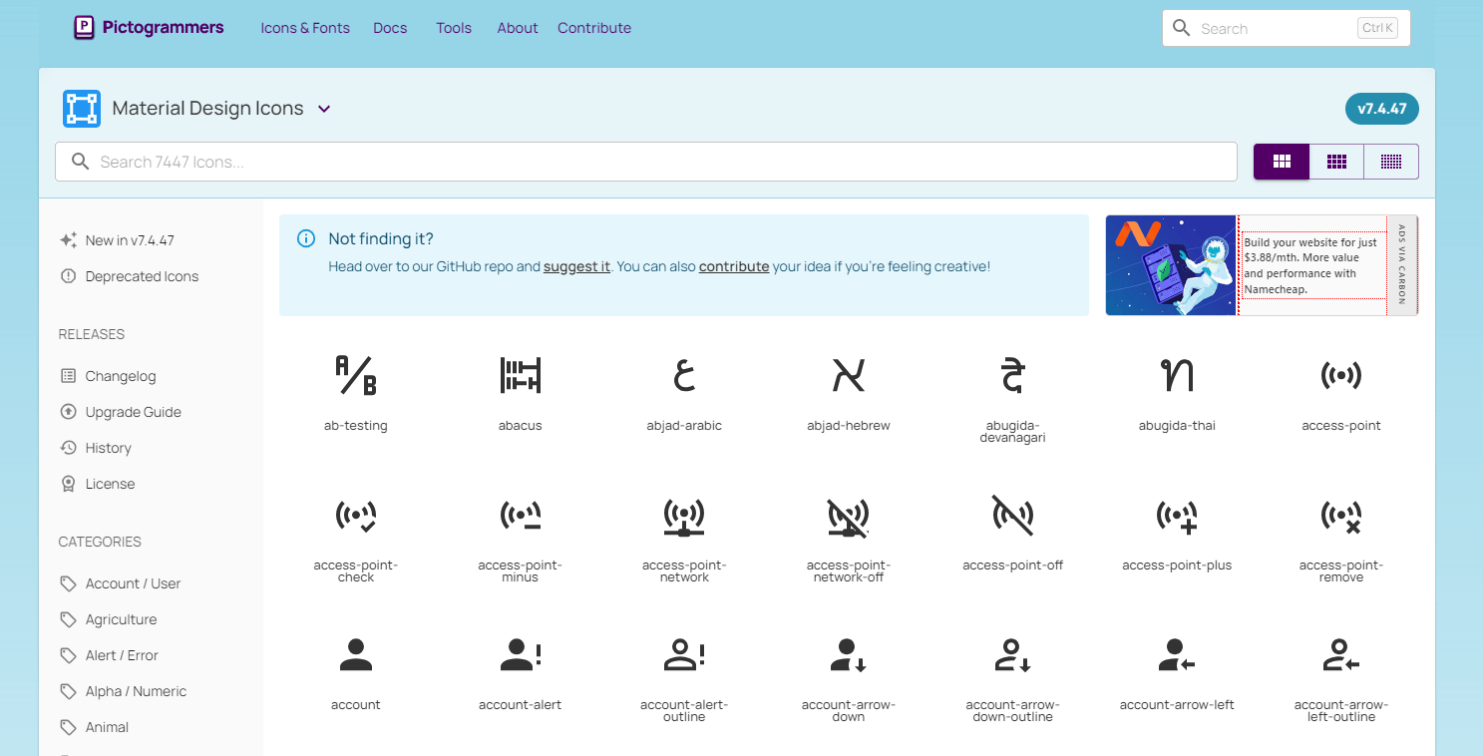
Task: Click the contribute link in banner
Action: 734,266
